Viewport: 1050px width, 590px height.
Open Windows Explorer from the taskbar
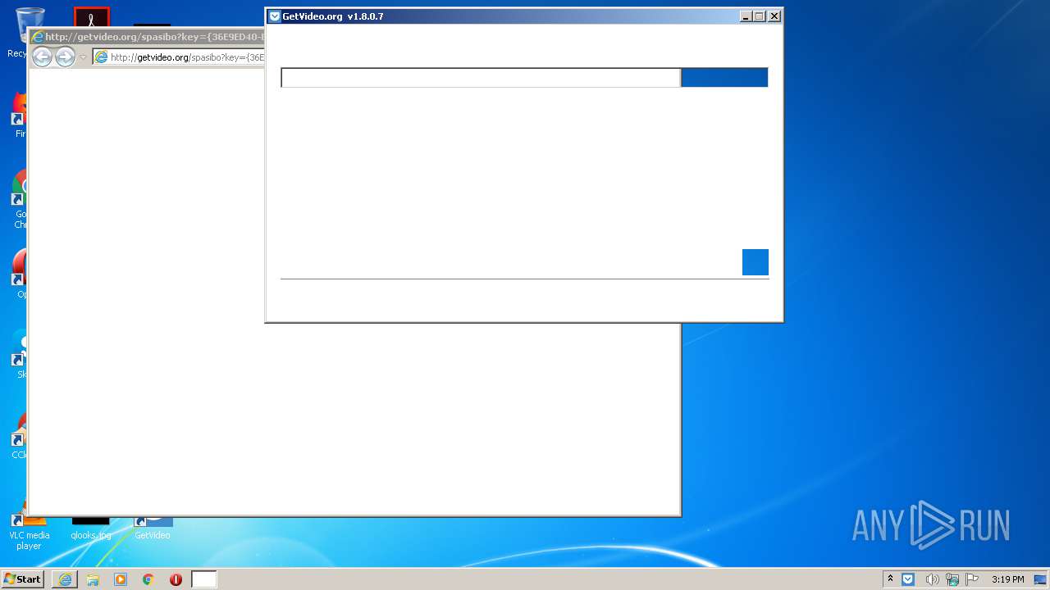click(93, 579)
